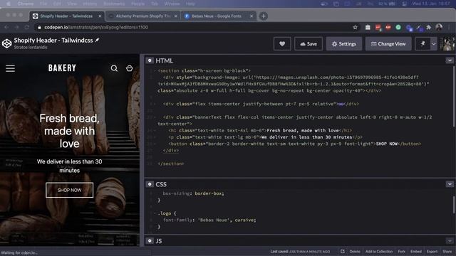Viewport: 456px width, 256px height.
Task: Click the CSS editor vertical scrollbar
Action: [453, 205]
